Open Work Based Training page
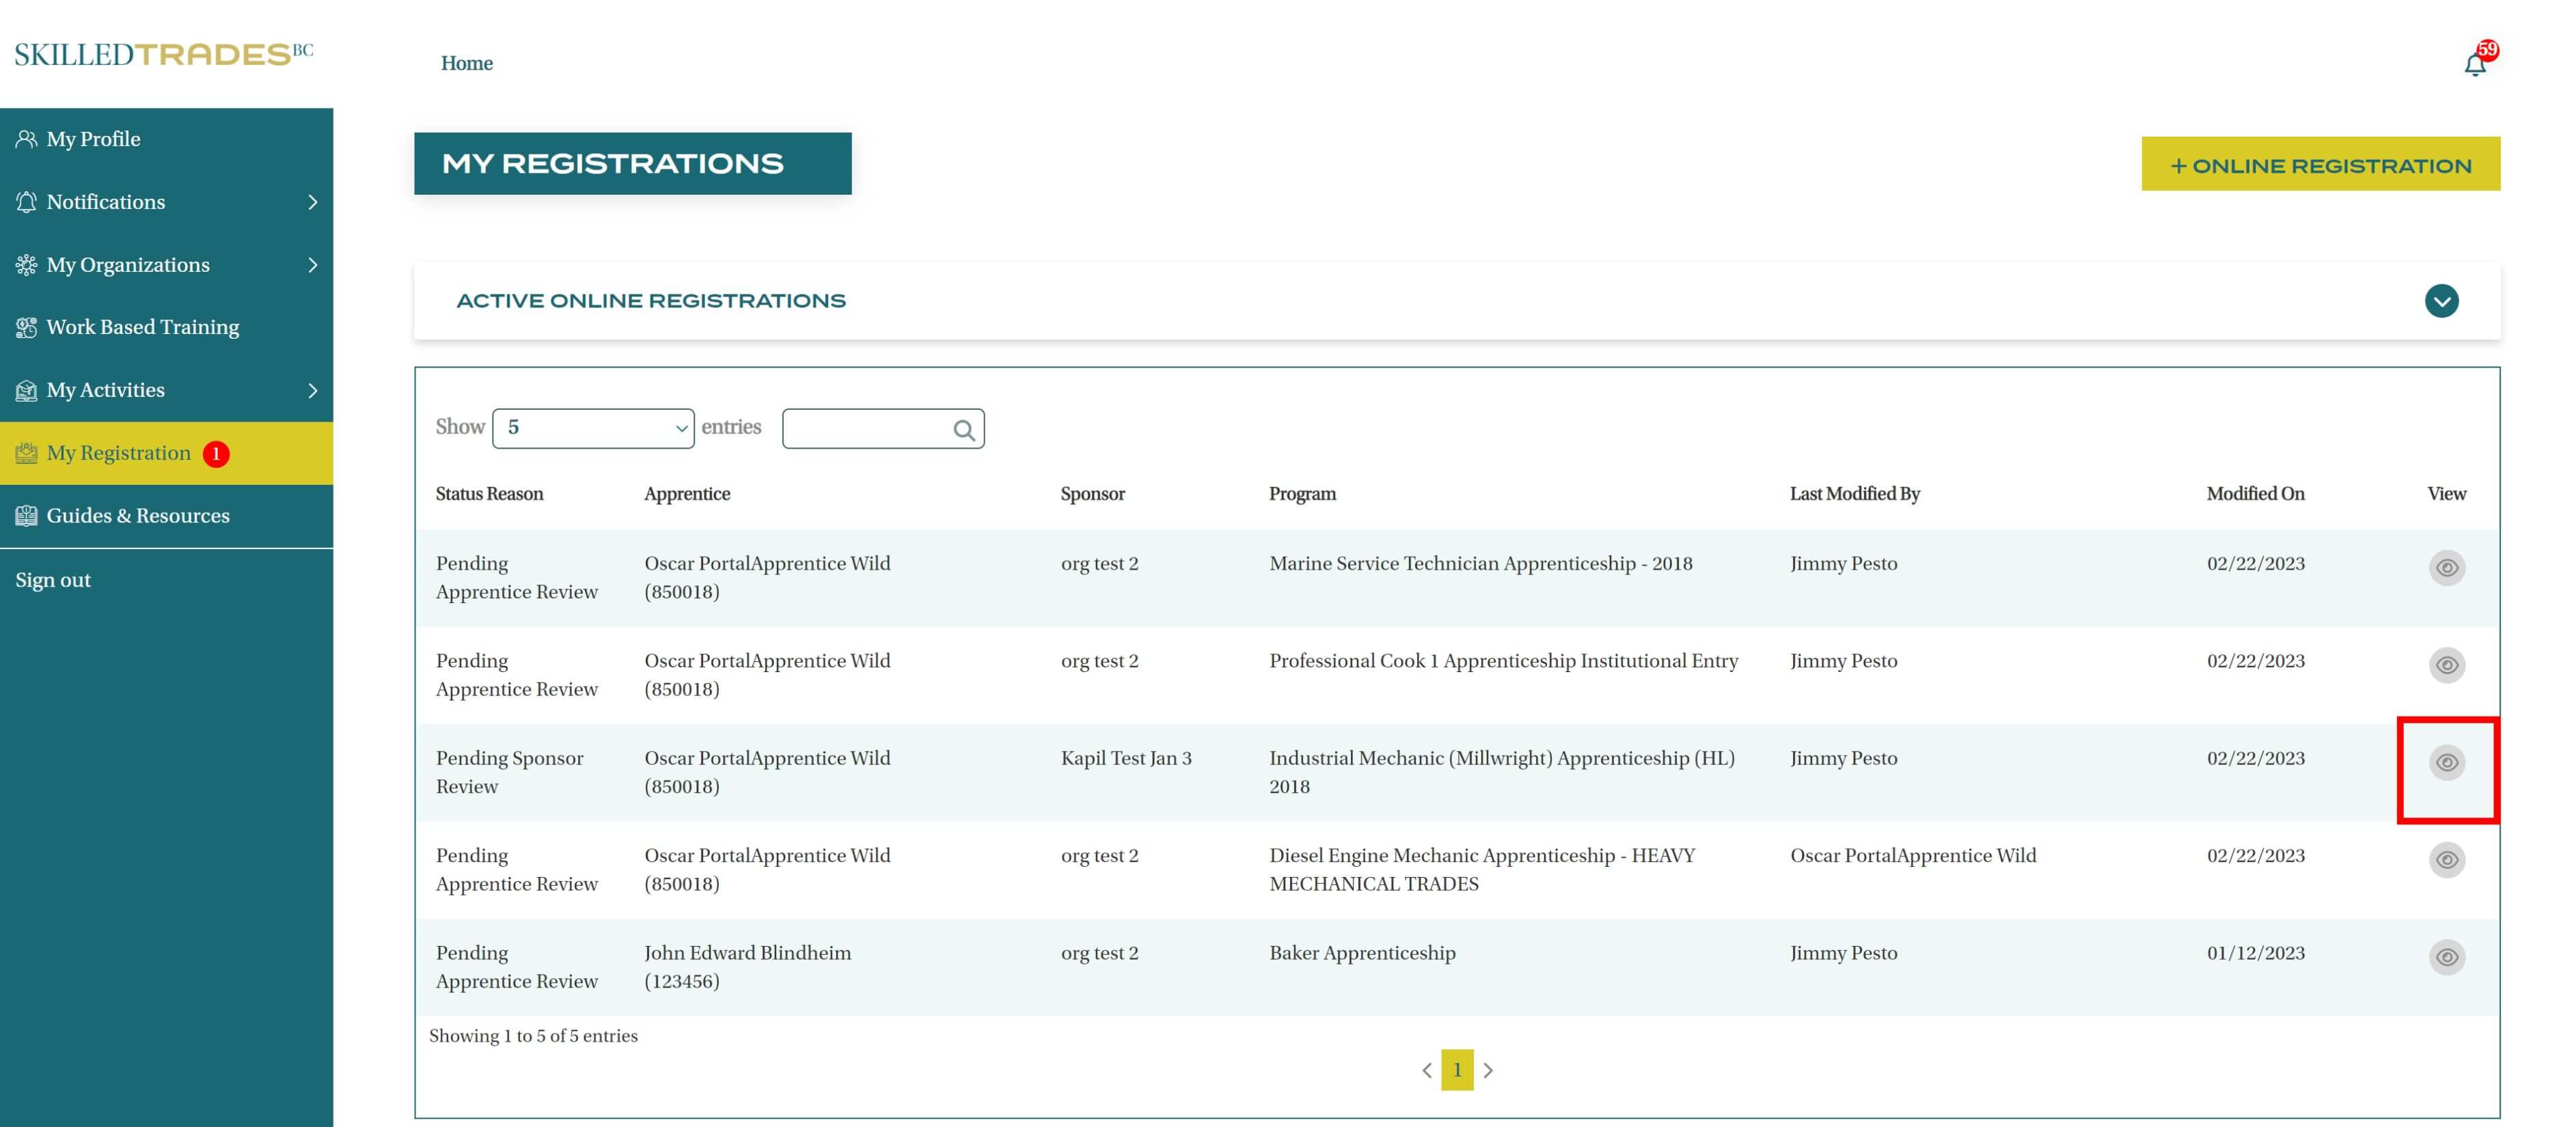 click(142, 327)
